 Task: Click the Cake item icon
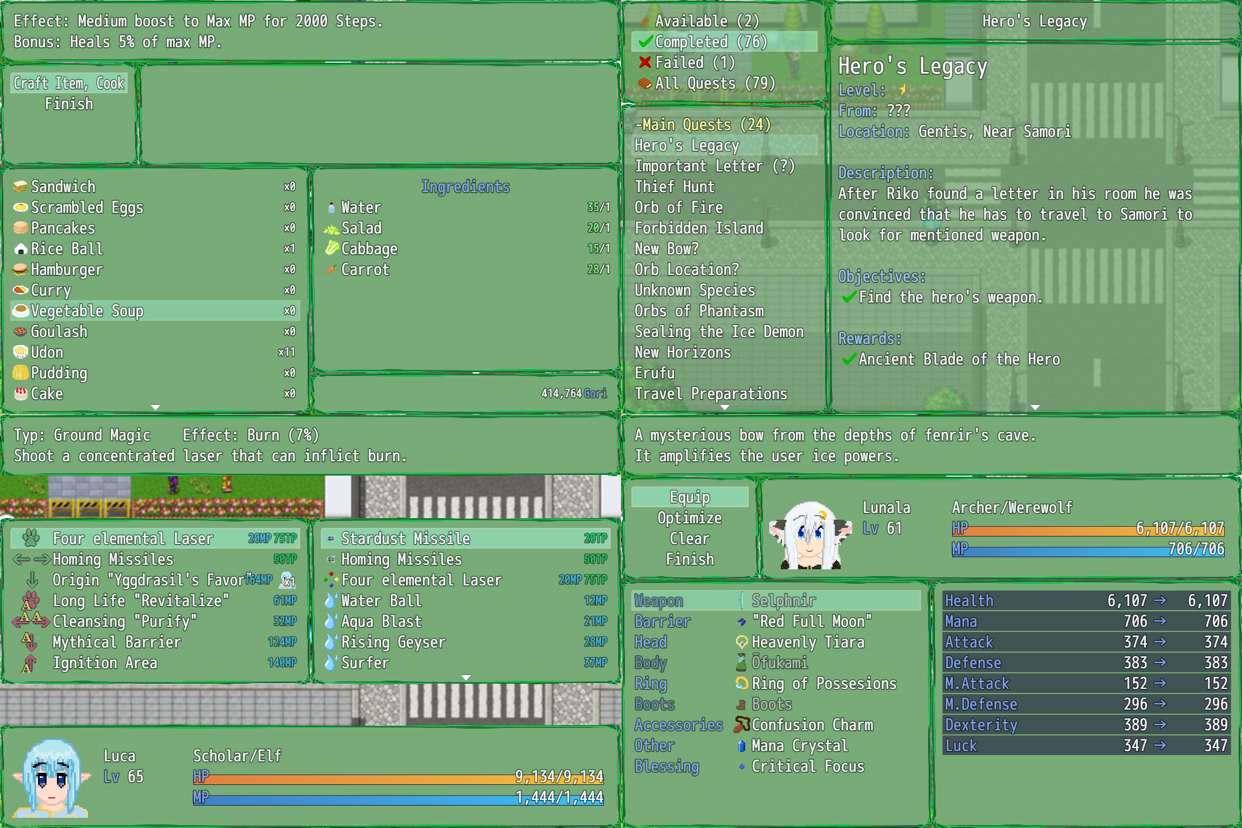[21, 394]
